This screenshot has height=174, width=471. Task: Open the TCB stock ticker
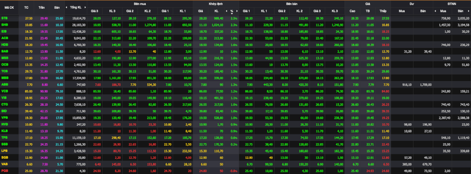click(x=5, y=71)
